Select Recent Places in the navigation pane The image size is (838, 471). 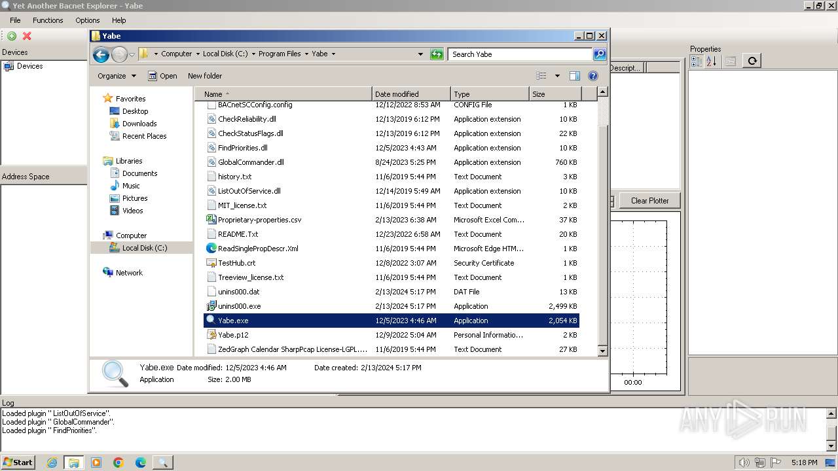click(144, 136)
